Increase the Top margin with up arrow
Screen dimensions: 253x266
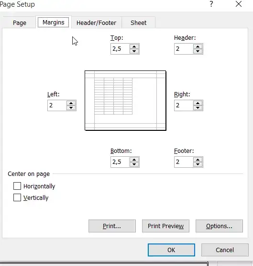pyautogui.click(x=134, y=46)
